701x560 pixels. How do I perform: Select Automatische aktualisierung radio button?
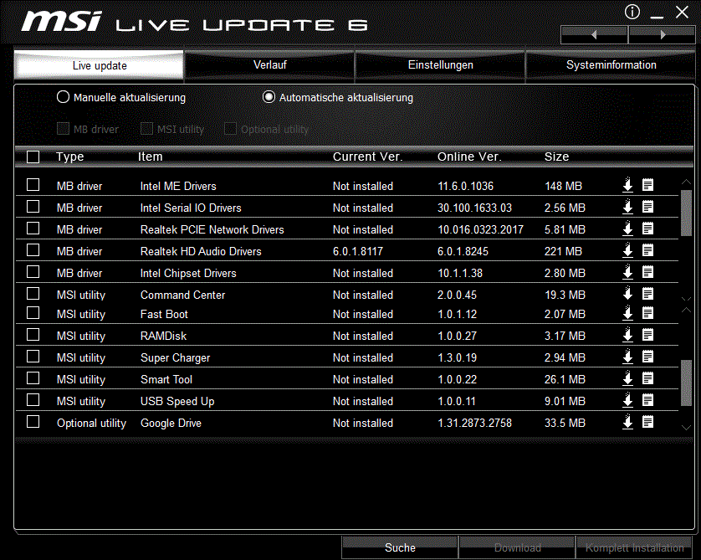point(269,96)
